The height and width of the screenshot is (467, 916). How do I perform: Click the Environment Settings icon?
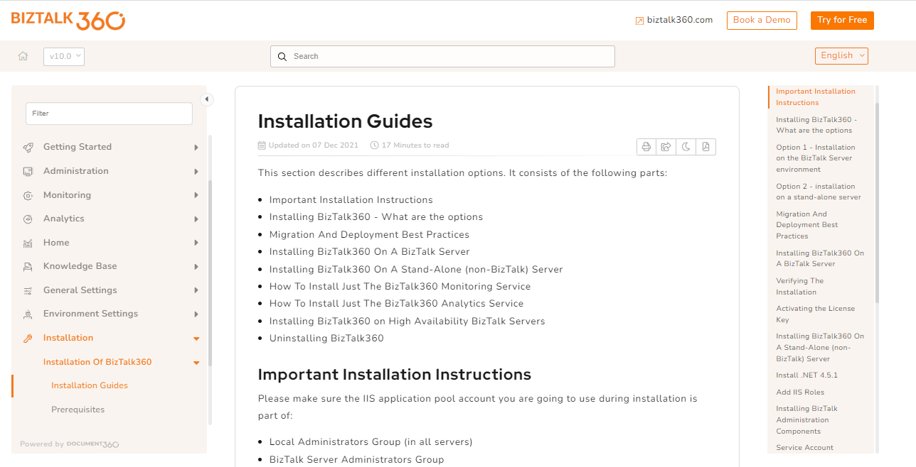(28, 314)
